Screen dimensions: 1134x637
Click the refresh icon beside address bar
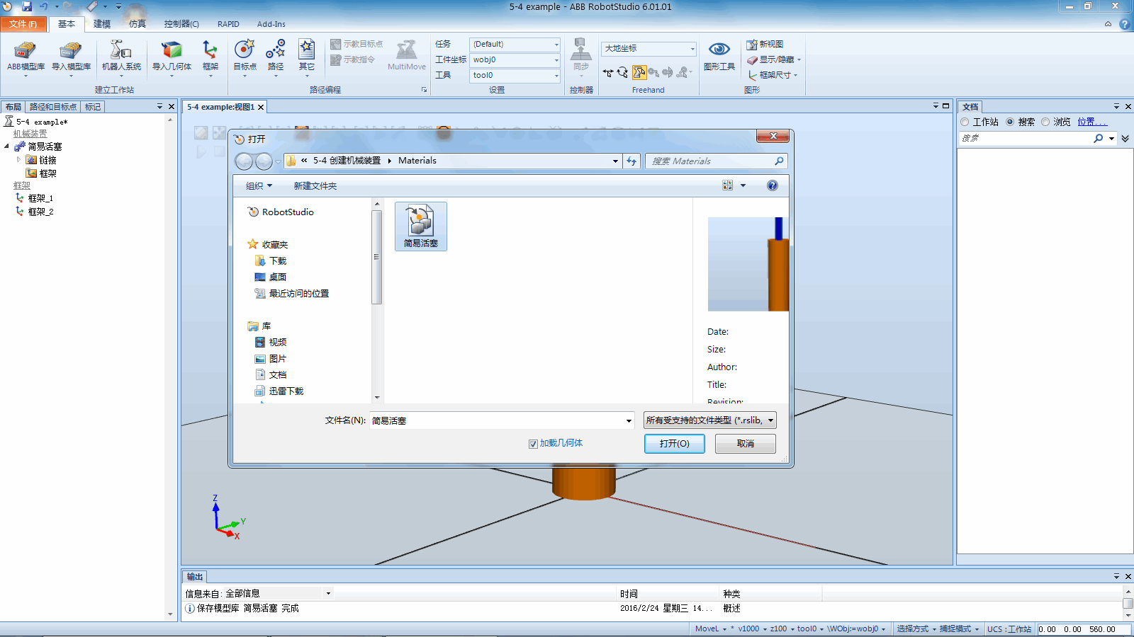(631, 161)
